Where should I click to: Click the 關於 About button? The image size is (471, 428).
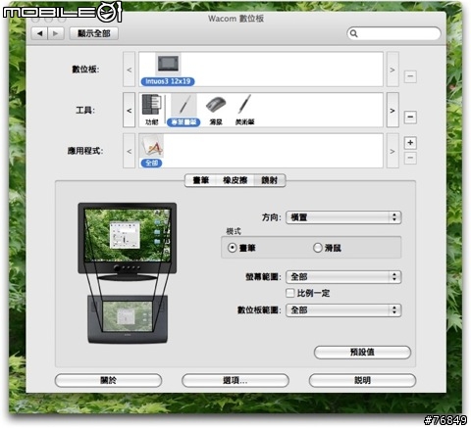108,381
